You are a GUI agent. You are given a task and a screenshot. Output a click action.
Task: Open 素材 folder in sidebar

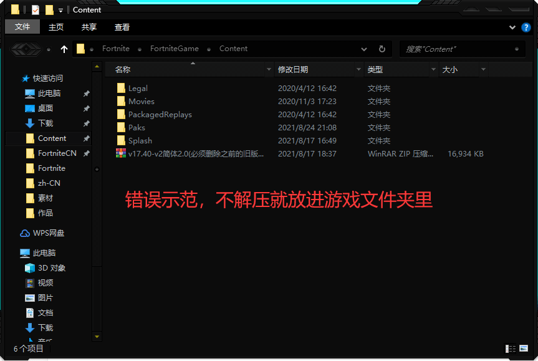click(x=45, y=198)
